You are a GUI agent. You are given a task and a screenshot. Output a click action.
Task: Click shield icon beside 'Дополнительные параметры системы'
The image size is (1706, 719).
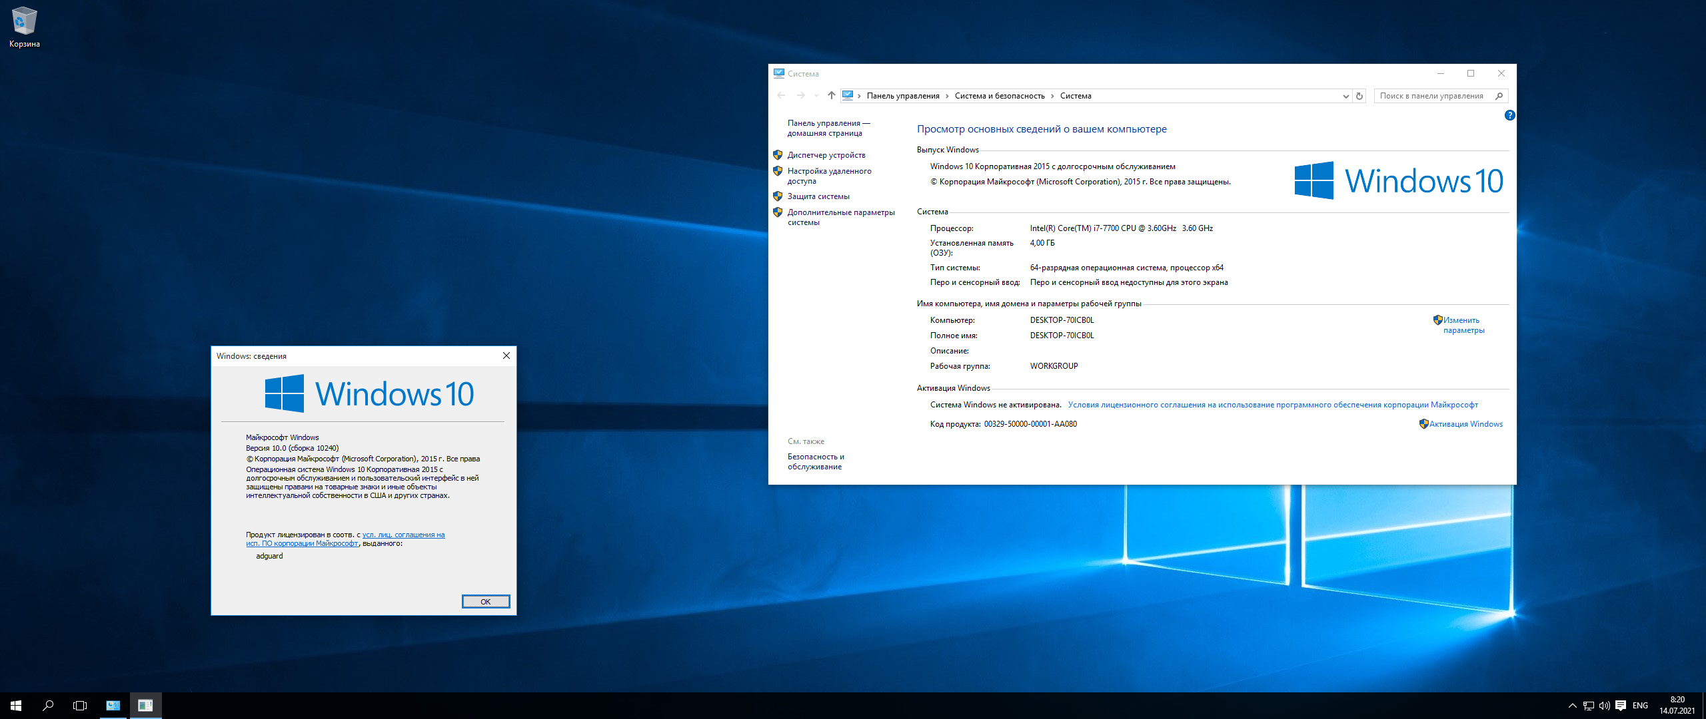778,212
